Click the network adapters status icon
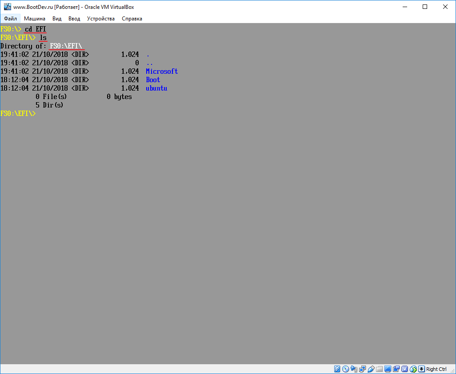The image size is (456, 374). click(x=362, y=369)
